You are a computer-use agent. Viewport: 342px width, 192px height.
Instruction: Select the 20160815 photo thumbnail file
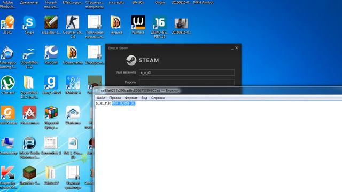[181, 23]
